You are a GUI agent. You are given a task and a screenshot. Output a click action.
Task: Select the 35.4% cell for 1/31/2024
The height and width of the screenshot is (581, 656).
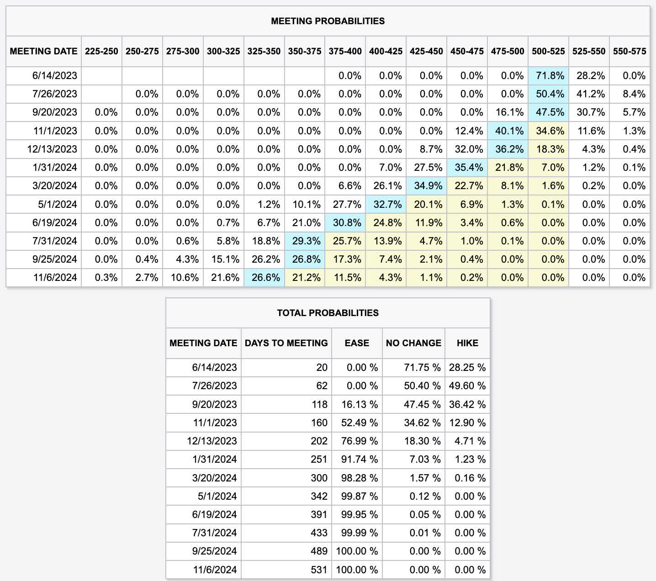[467, 168]
